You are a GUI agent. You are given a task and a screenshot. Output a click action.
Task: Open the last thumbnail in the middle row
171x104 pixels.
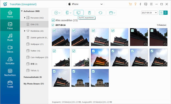coord(158,57)
